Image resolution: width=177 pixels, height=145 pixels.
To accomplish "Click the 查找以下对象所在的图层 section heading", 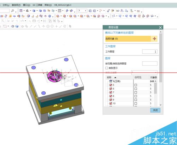I will click(119, 33).
